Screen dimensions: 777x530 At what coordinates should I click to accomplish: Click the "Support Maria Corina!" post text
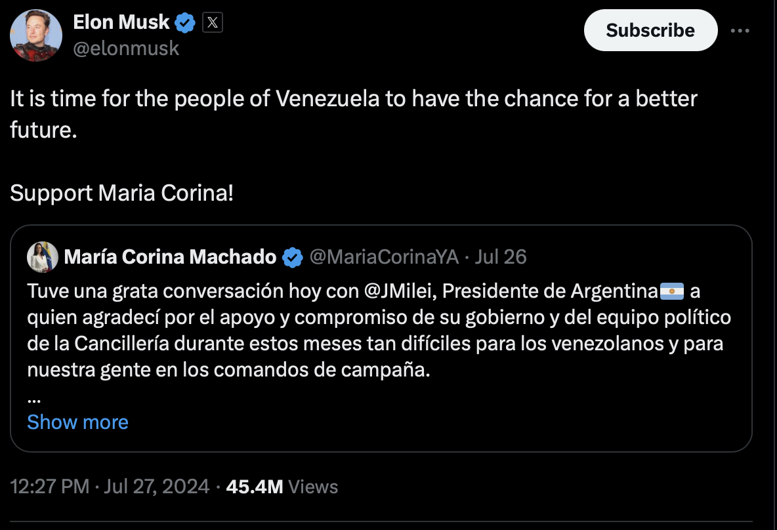(122, 193)
